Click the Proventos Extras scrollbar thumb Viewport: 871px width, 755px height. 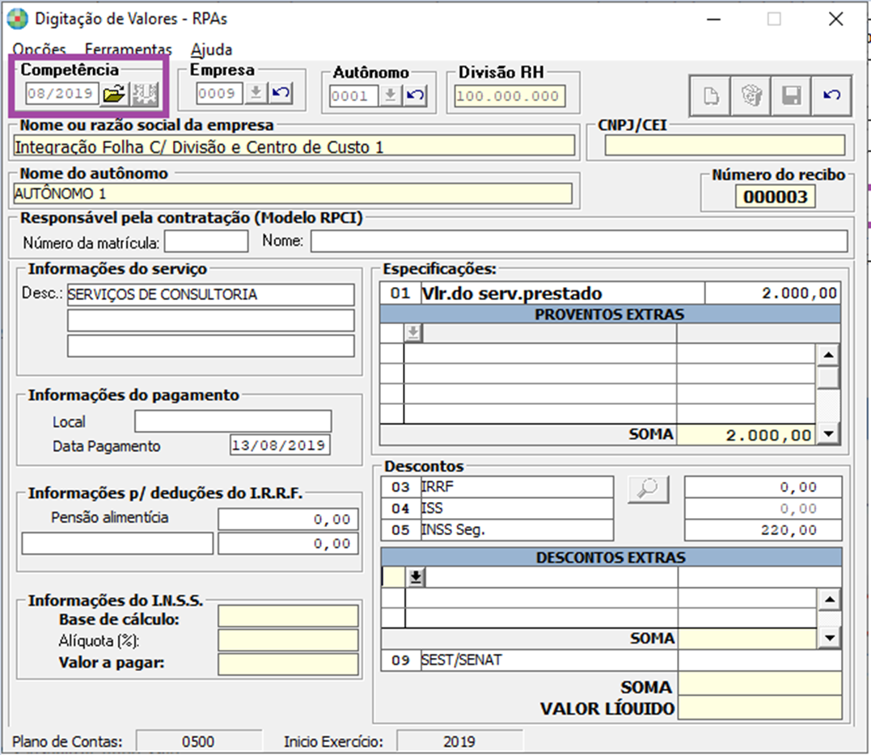pos(828,377)
